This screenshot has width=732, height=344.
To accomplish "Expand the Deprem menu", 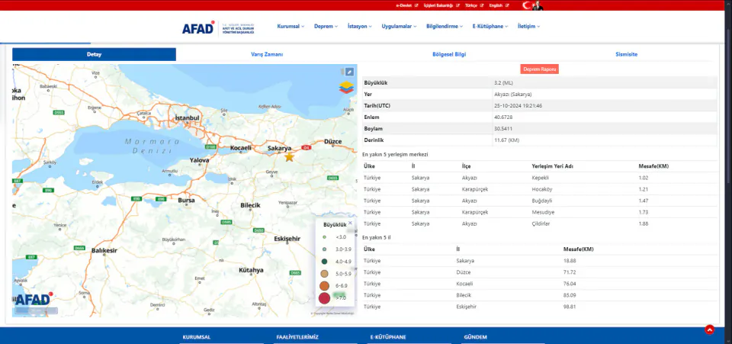I will tap(326, 27).
